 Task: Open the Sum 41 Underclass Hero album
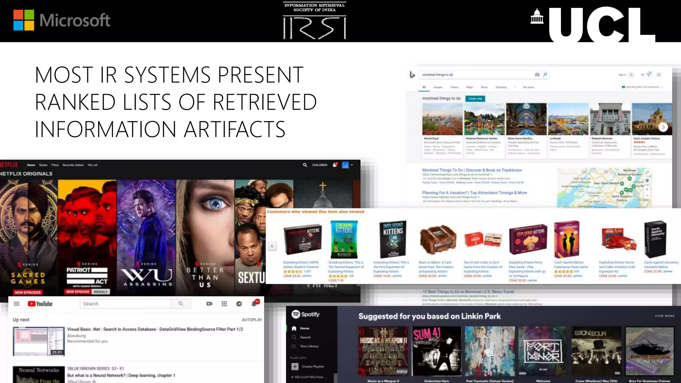point(437,354)
